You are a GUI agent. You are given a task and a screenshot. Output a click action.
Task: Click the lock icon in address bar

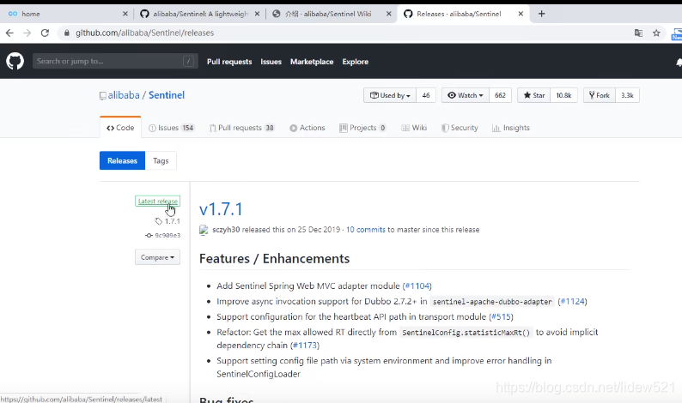[x=66, y=33]
